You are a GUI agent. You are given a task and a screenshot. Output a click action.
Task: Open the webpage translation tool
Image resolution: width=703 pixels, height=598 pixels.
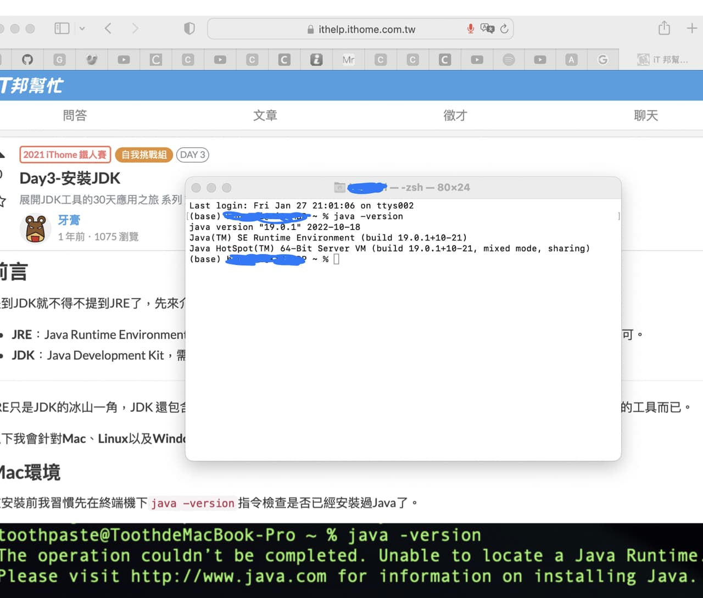[488, 29]
